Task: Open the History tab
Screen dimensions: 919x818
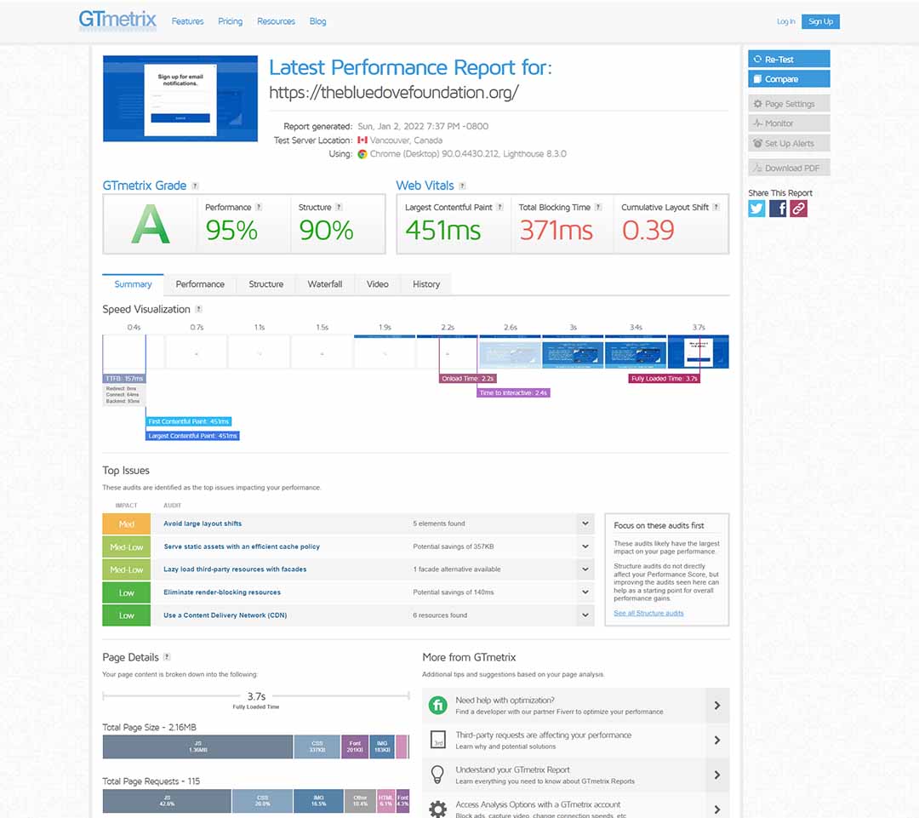Action: coord(425,283)
